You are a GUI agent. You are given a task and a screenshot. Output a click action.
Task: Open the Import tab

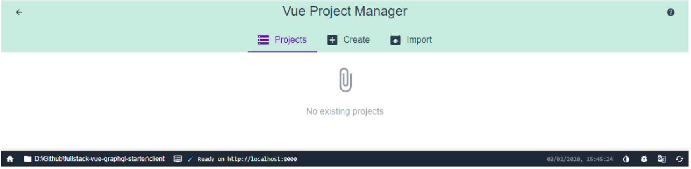click(411, 40)
